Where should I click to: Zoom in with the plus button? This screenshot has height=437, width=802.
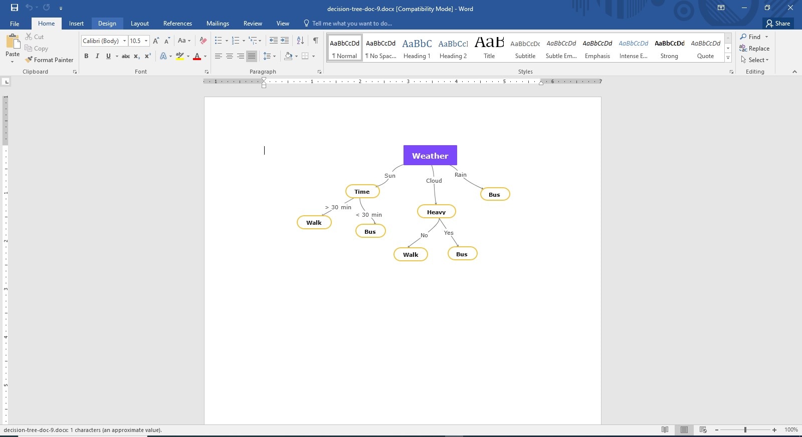click(774, 429)
